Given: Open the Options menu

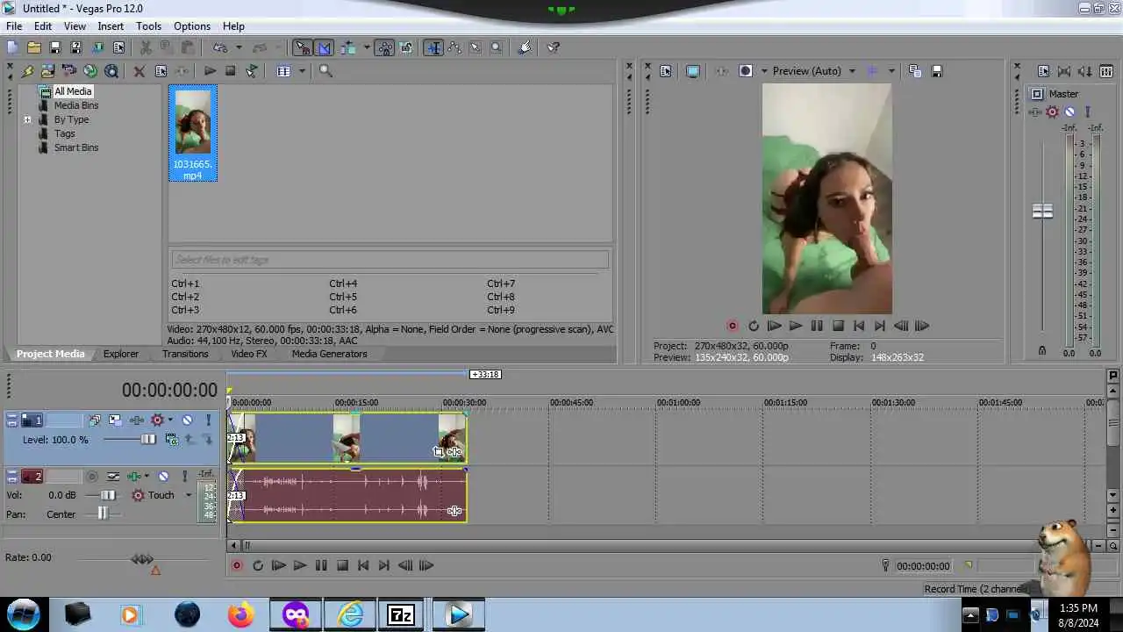Looking at the screenshot, I should point(191,26).
